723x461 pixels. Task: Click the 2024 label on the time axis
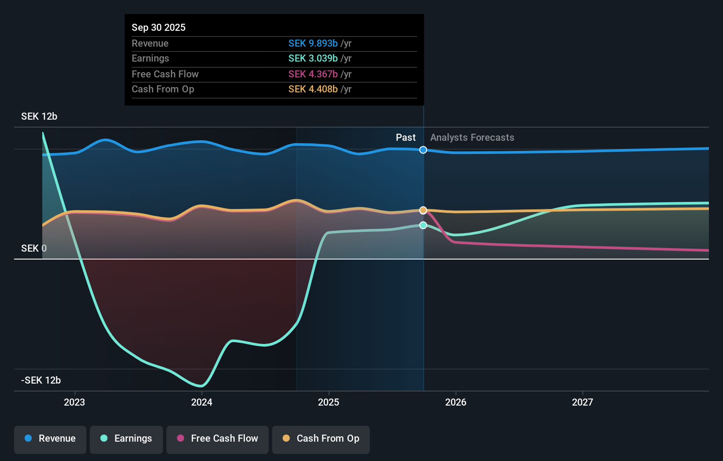[x=202, y=402]
